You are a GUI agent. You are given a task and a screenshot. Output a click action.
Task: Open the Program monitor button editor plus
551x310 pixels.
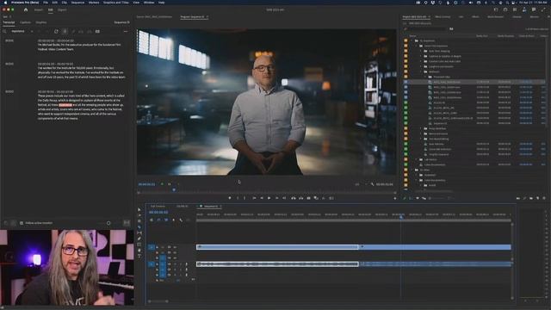395,199
